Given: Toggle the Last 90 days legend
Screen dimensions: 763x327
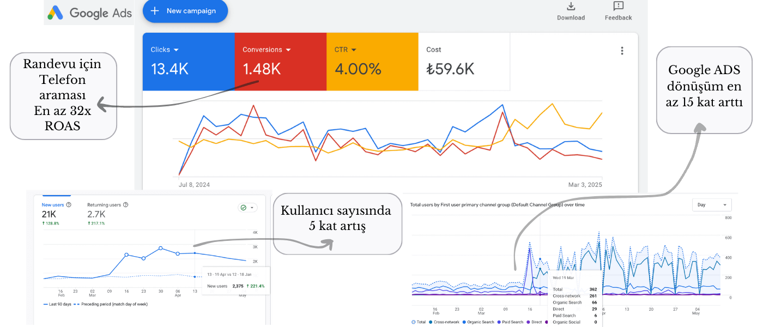Looking at the screenshot, I should point(56,304).
